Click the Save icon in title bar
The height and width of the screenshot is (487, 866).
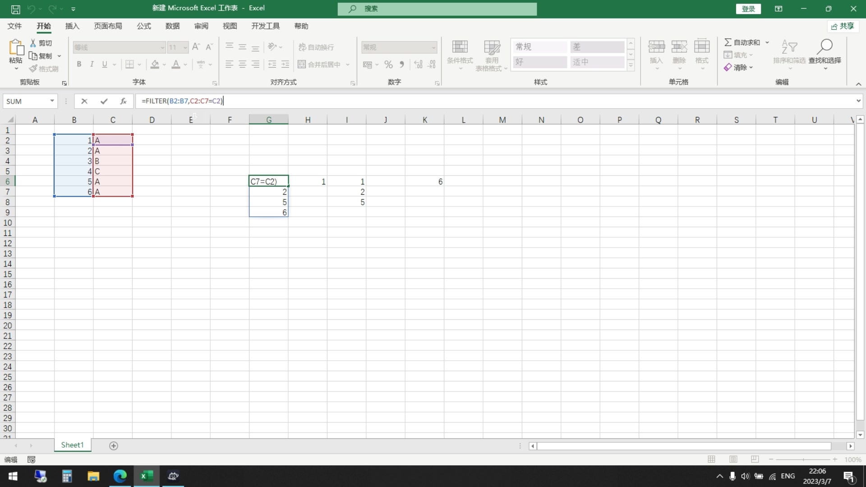[x=15, y=9]
